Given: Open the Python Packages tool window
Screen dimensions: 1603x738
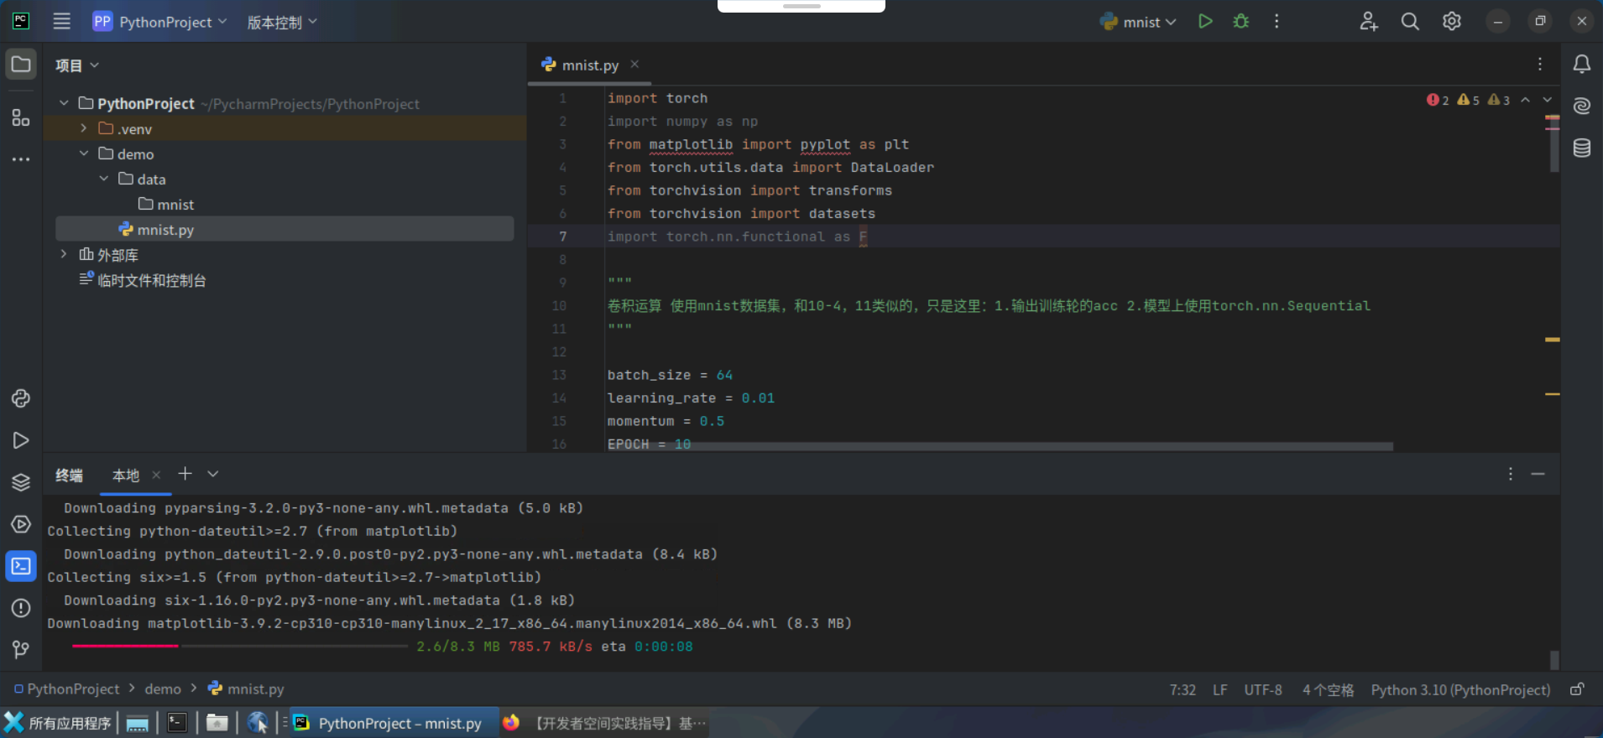Looking at the screenshot, I should point(21,482).
